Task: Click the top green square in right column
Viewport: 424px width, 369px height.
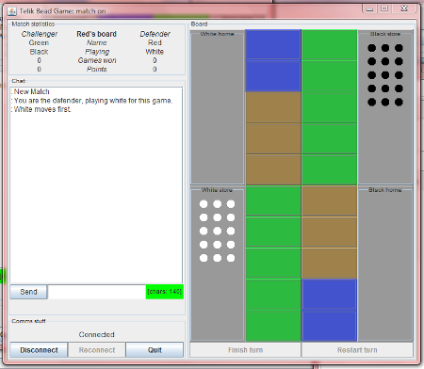Action: [x=329, y=45]
